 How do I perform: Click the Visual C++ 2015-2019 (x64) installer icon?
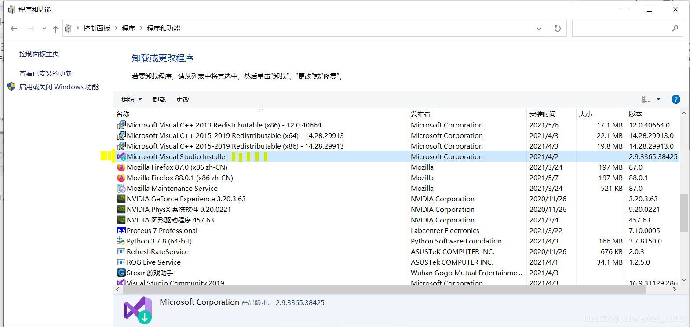(x=121, y=136)
